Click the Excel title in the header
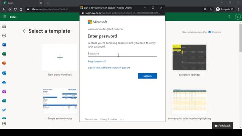Viewport: 242px width, 136px height. (x=13, y=17)
